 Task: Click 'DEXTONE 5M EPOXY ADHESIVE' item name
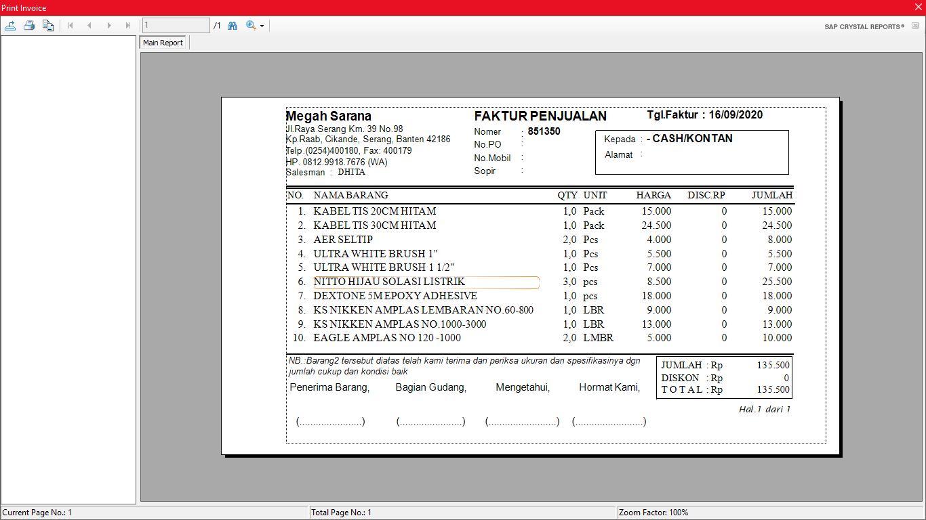click(x=395, y=296)
